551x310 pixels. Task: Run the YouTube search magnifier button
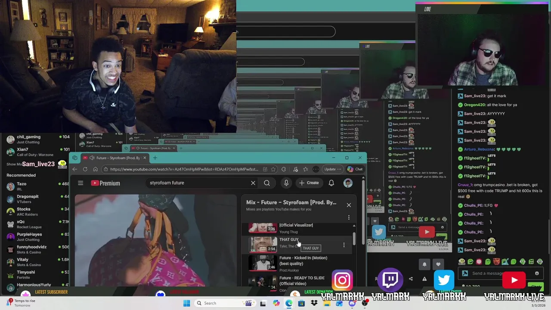(x=267, y=183)
